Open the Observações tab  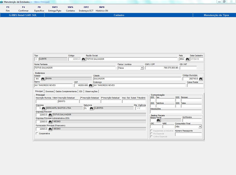(x=91, y=91)
